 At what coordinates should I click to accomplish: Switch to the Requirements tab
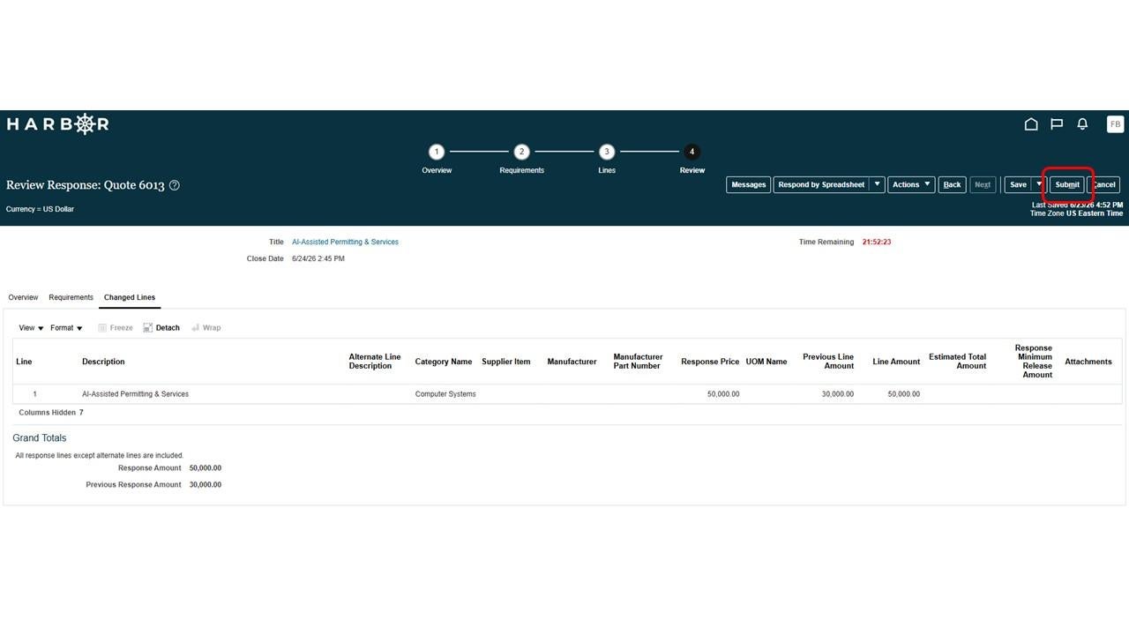pyautogui.click(x=71, y=297)
